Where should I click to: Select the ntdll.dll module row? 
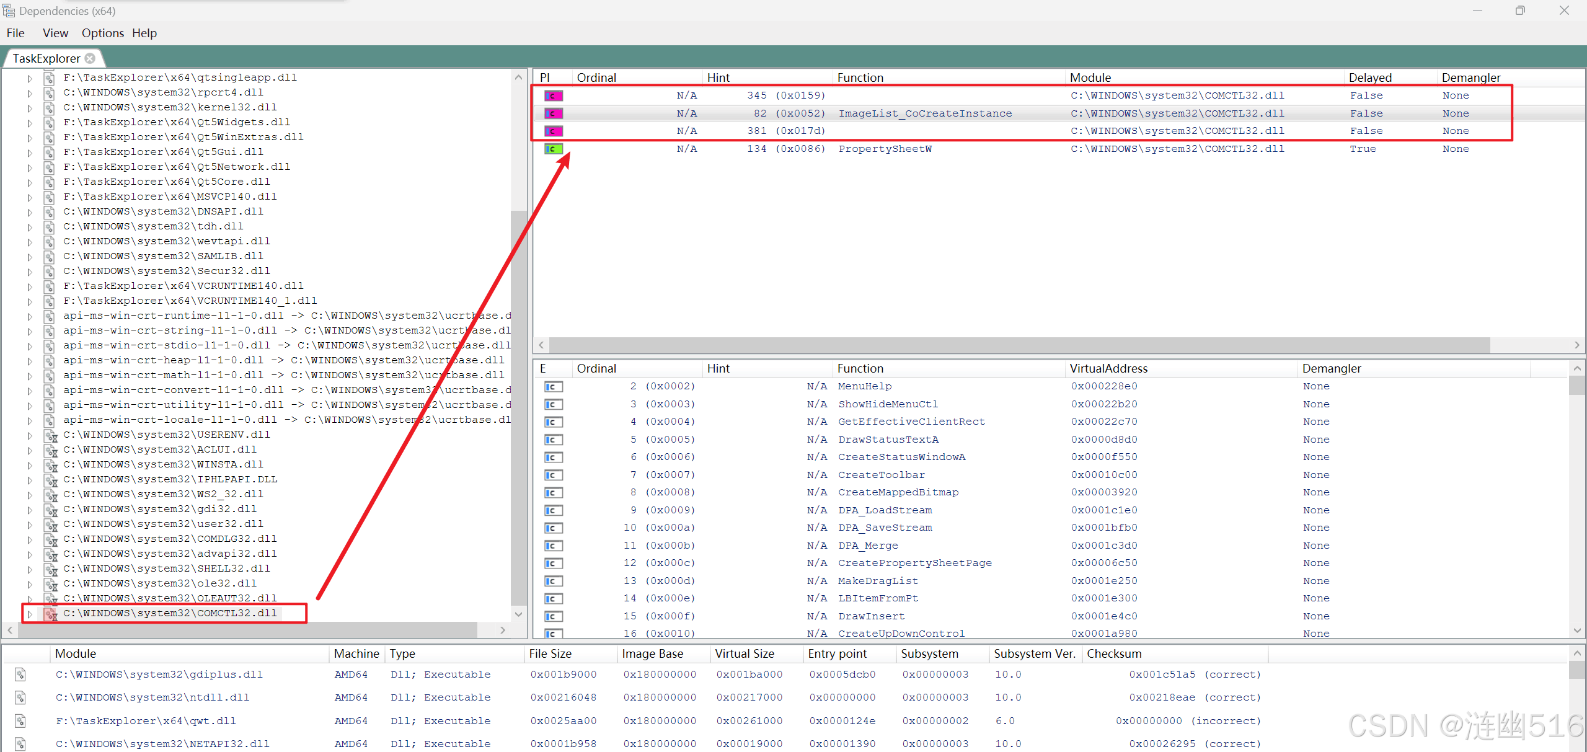tap(153, 697)
